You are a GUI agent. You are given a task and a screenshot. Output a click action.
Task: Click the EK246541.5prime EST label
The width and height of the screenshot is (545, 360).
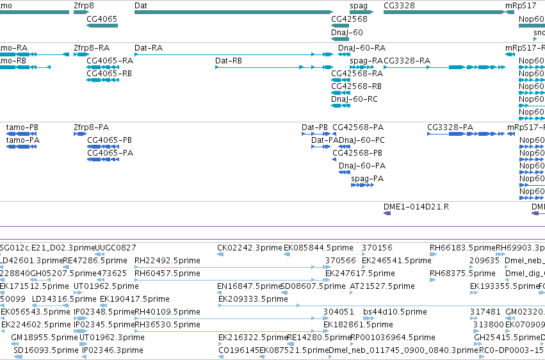(x=396, y=261)
